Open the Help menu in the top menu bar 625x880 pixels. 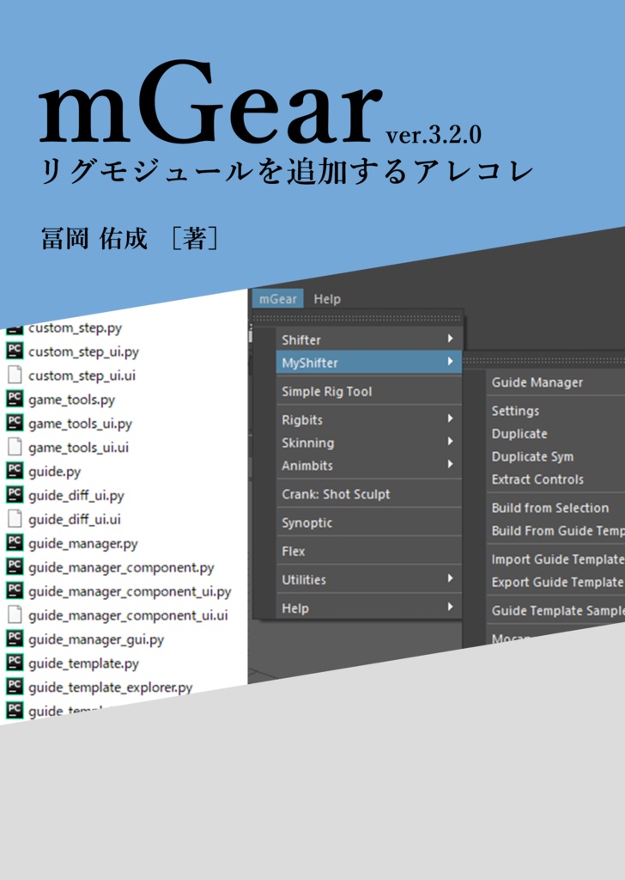pos(327,298)
